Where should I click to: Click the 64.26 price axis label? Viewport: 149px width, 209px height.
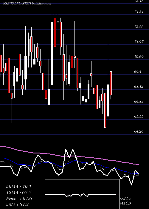(139, 131)
